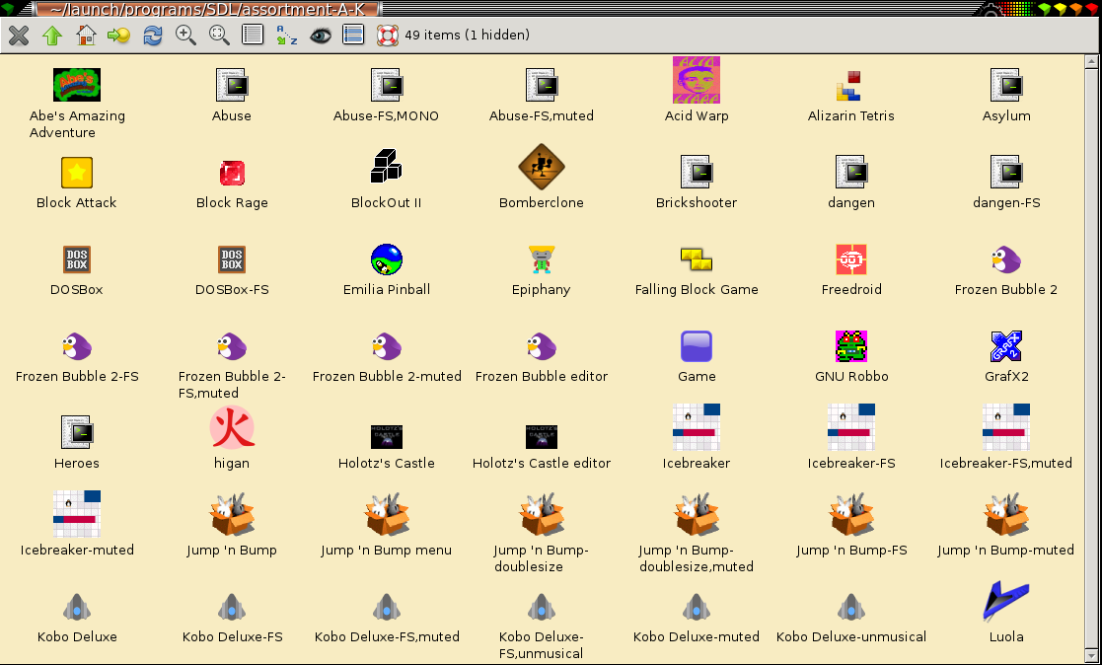Open the Falling Block Game icon

697,259
